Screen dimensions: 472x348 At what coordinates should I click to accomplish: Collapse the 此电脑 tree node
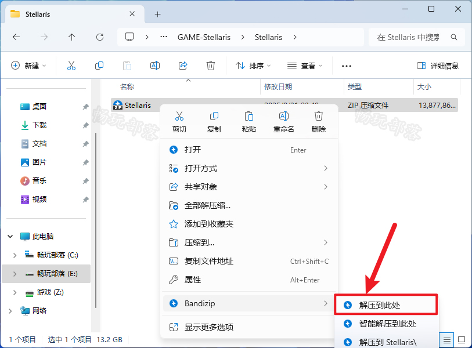[x=10, y=237]
